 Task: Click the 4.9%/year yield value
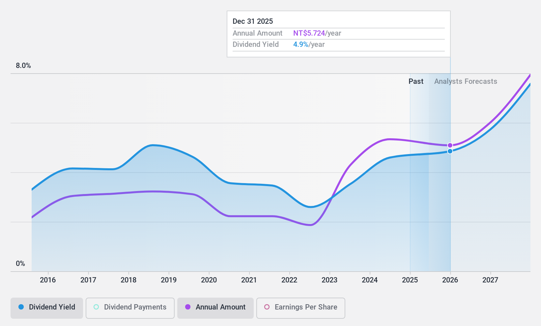(x=309, y=45)
